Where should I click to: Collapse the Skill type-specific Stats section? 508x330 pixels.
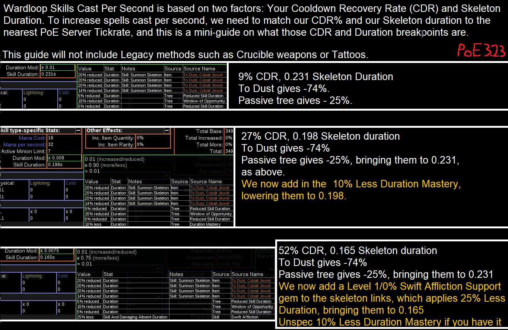pos(78,131)
